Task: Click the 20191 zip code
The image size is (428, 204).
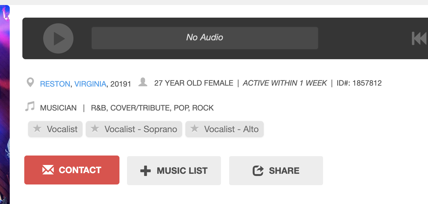Action: pos(121,84)
